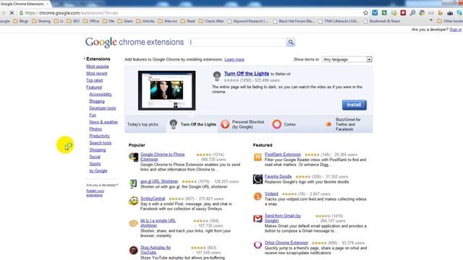The image size is (463, 260).
Task: Click the Learn more link
Action: (x=234, y=59)
